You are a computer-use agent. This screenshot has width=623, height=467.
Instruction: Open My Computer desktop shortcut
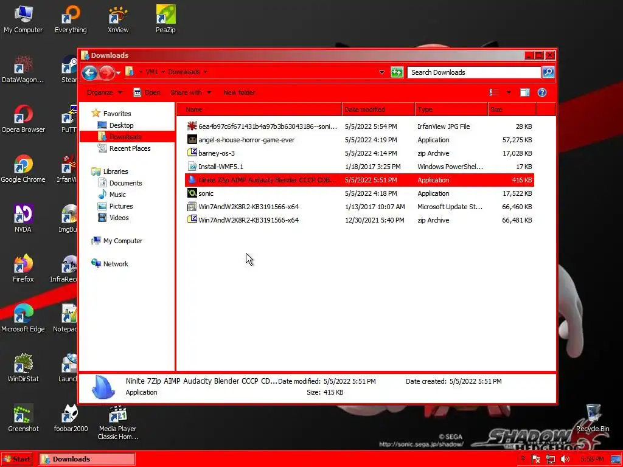pos(23,19)
